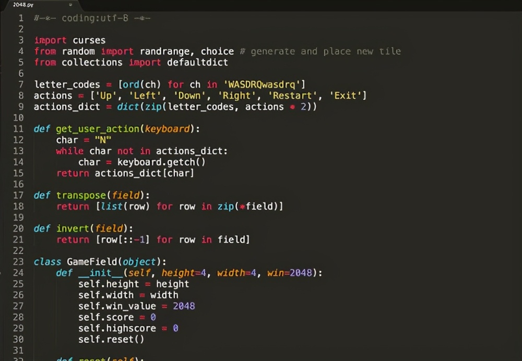
Task: Click function name 'get_user_action'
Action: point(97,129)
